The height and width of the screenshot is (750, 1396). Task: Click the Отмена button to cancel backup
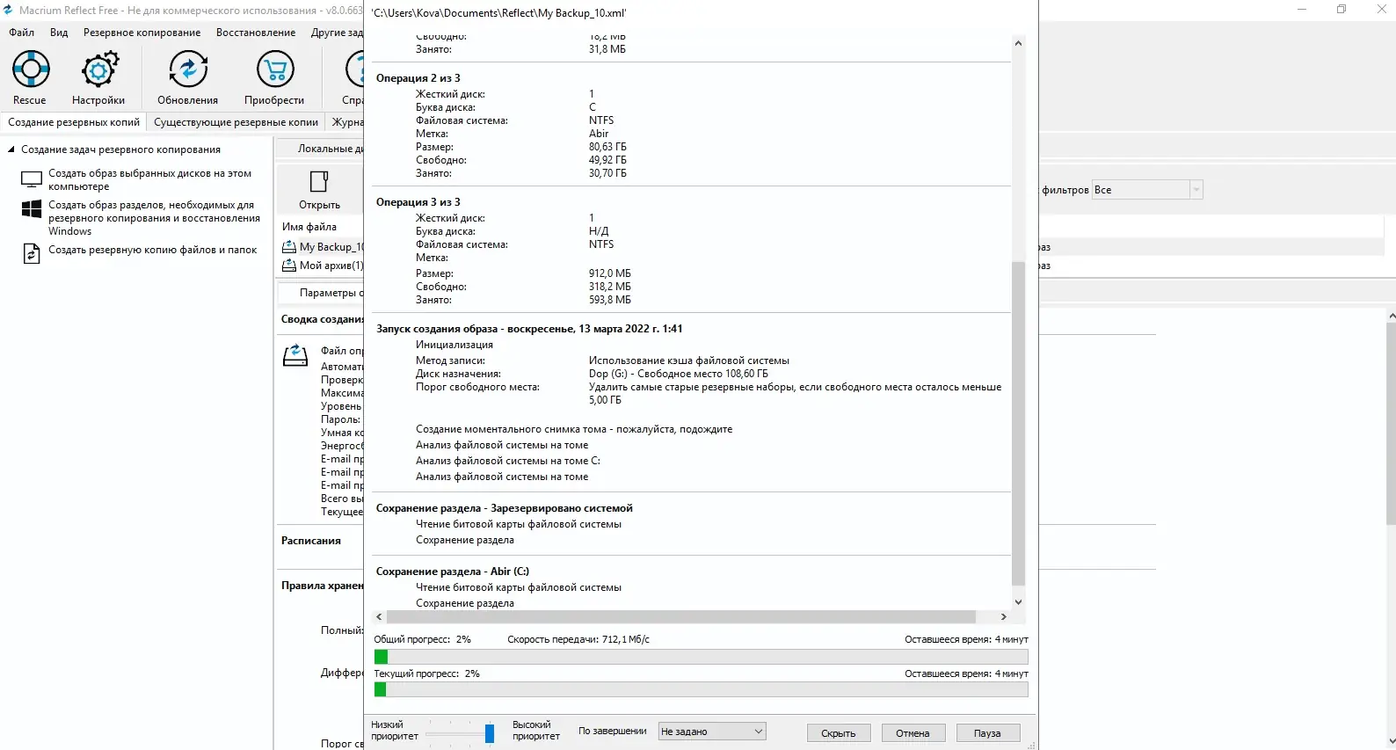[912, 733]
